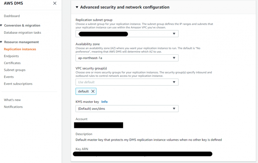258x163 pixels.
Task: Open the Certificates page
Action: (x=12, y=63)
